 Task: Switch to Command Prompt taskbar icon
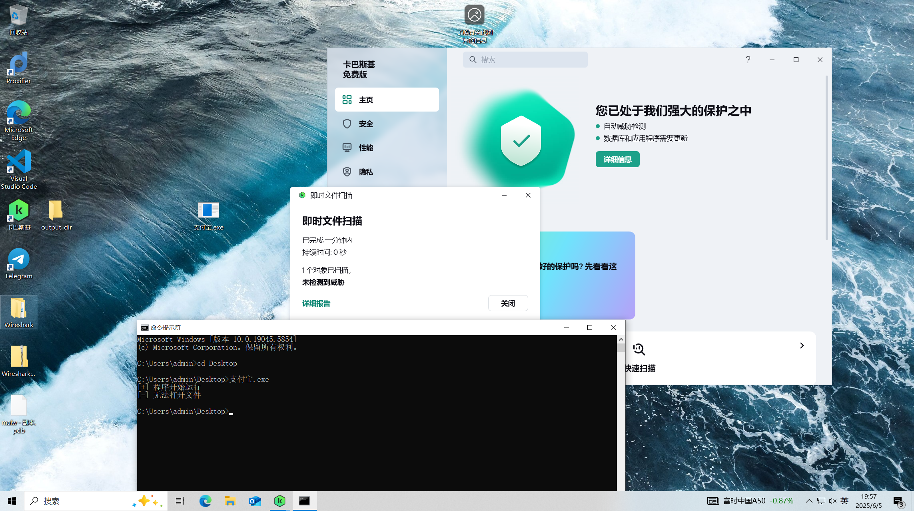(304, 501)
